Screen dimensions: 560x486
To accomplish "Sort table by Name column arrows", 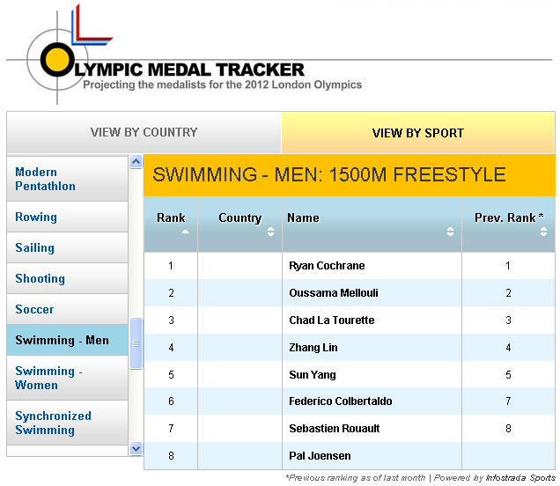I will coord(450,232).
